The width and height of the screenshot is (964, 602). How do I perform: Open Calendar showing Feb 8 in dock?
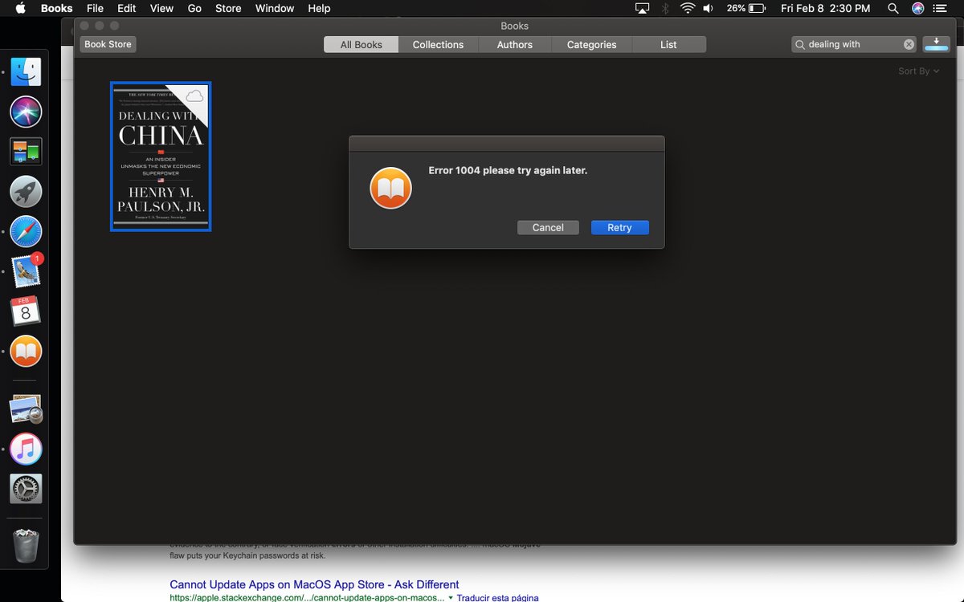(26, 311)
